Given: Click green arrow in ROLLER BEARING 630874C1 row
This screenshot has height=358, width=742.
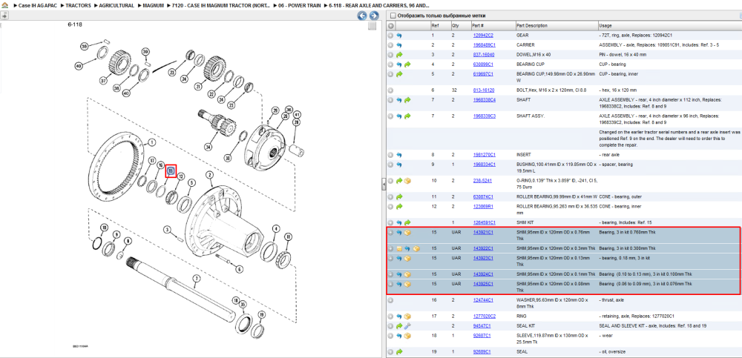Looking at the screenshot, I should [399, 196].
